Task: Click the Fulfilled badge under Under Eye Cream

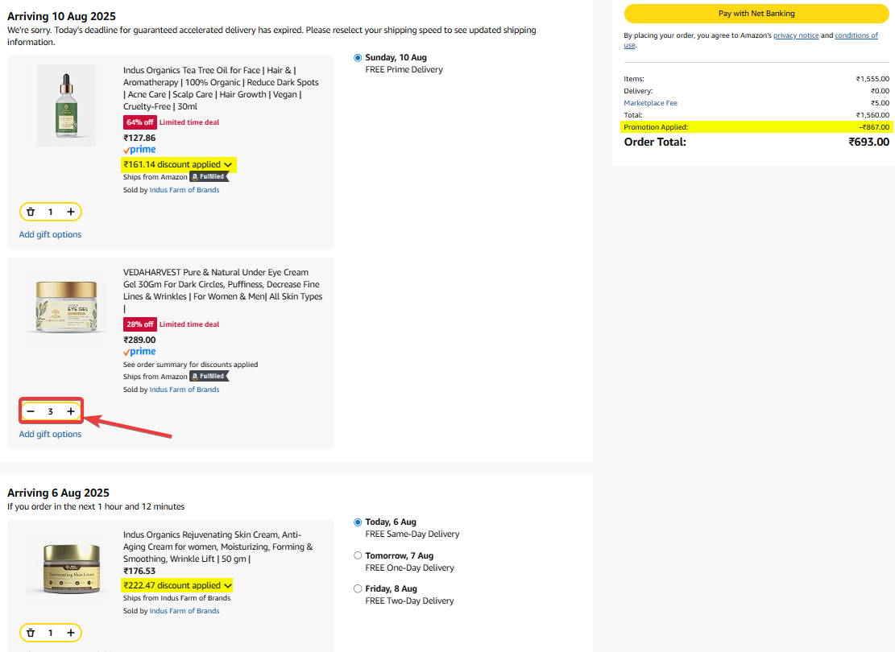Action: click(209, 377)
